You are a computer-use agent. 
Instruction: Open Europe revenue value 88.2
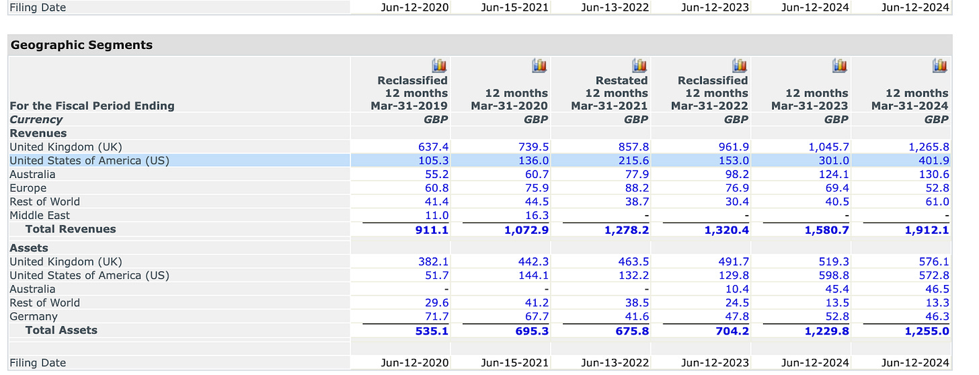click(637, 188)
